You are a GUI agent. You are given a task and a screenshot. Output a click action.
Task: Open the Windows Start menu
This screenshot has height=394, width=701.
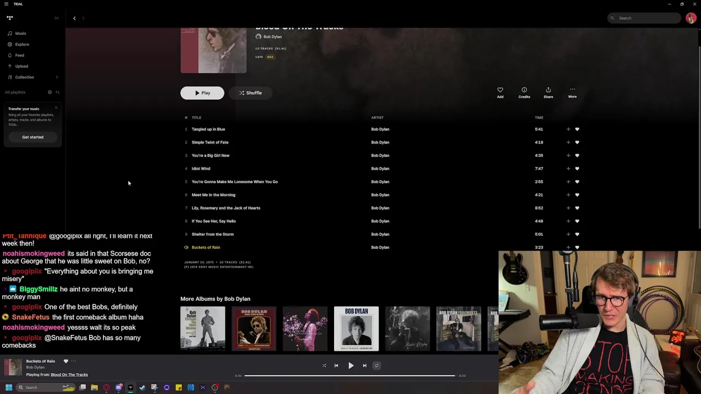coord(9,387)
